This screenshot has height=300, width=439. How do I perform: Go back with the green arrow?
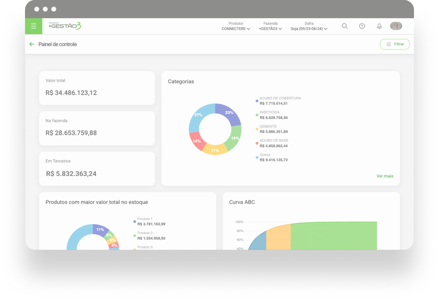pos(32,44)
